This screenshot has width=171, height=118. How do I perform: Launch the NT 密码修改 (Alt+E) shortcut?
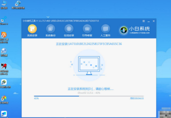coord(4,69)
